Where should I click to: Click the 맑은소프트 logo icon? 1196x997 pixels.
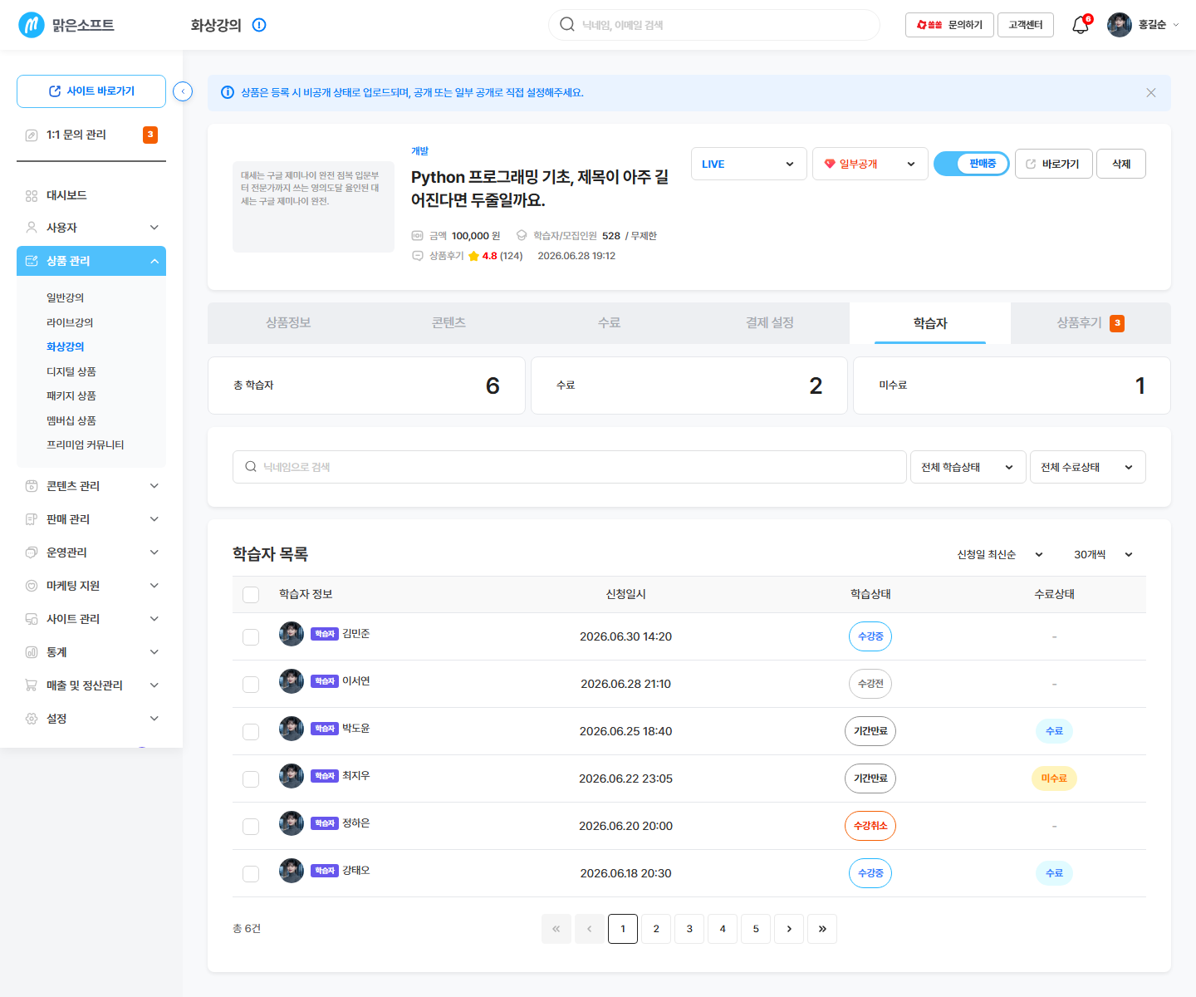coord(32,25)
